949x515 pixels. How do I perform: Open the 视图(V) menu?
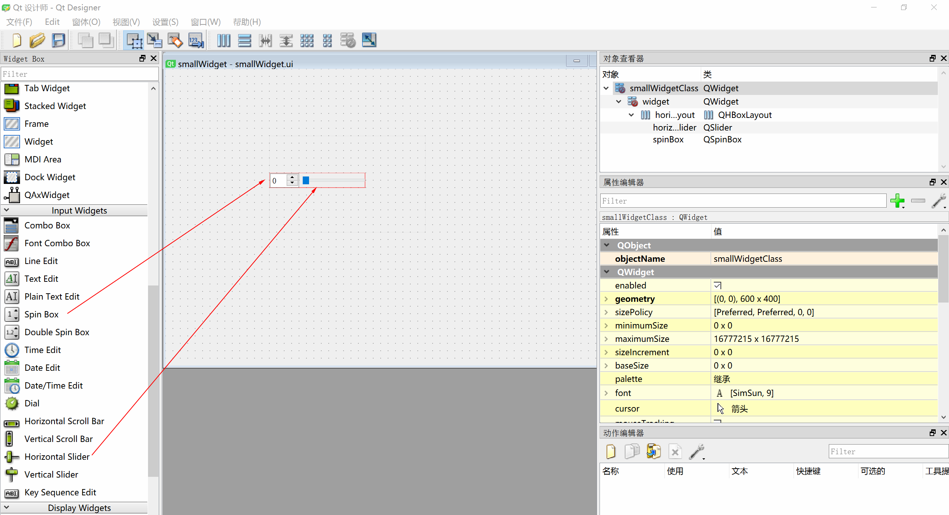point(126,22)
